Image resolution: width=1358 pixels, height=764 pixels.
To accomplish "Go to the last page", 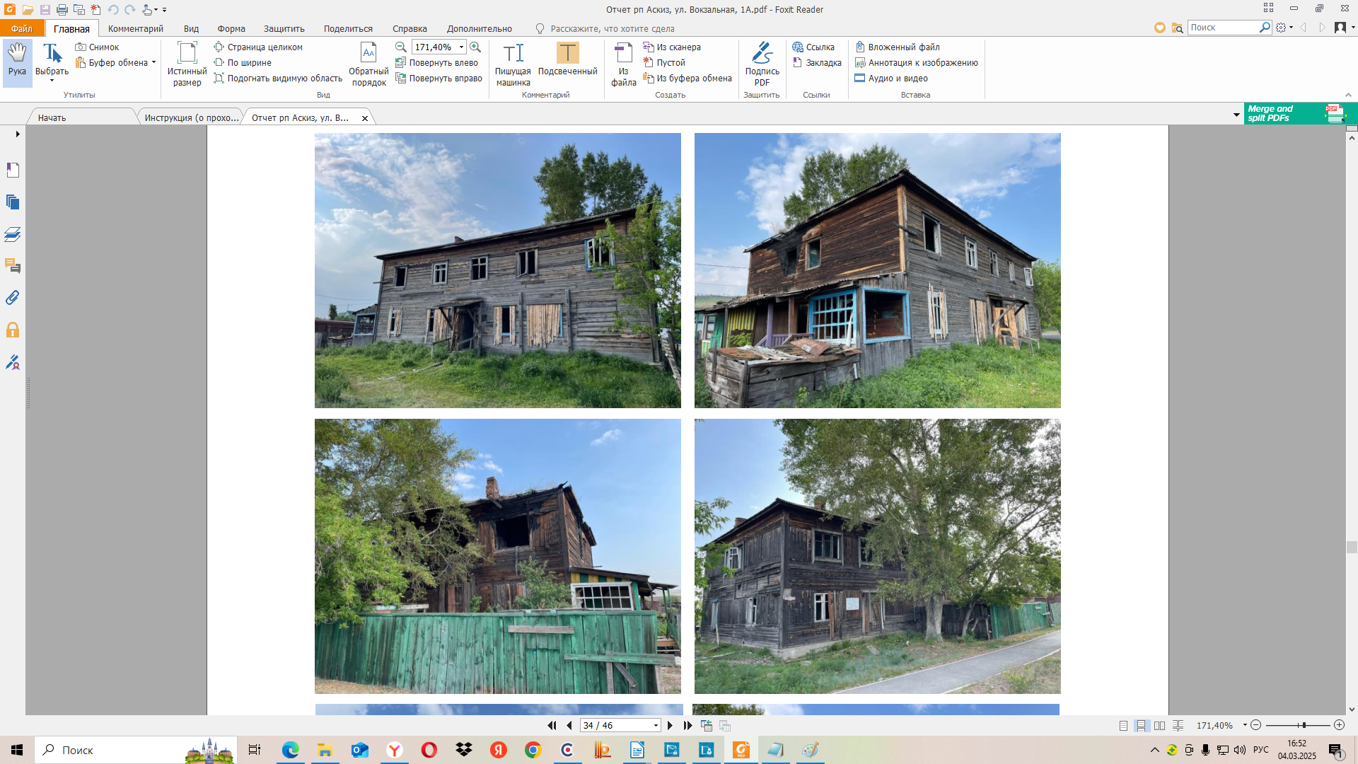I will coord(687,726).
